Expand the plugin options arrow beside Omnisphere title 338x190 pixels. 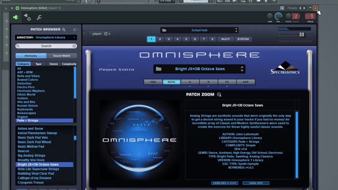point(12,8)
